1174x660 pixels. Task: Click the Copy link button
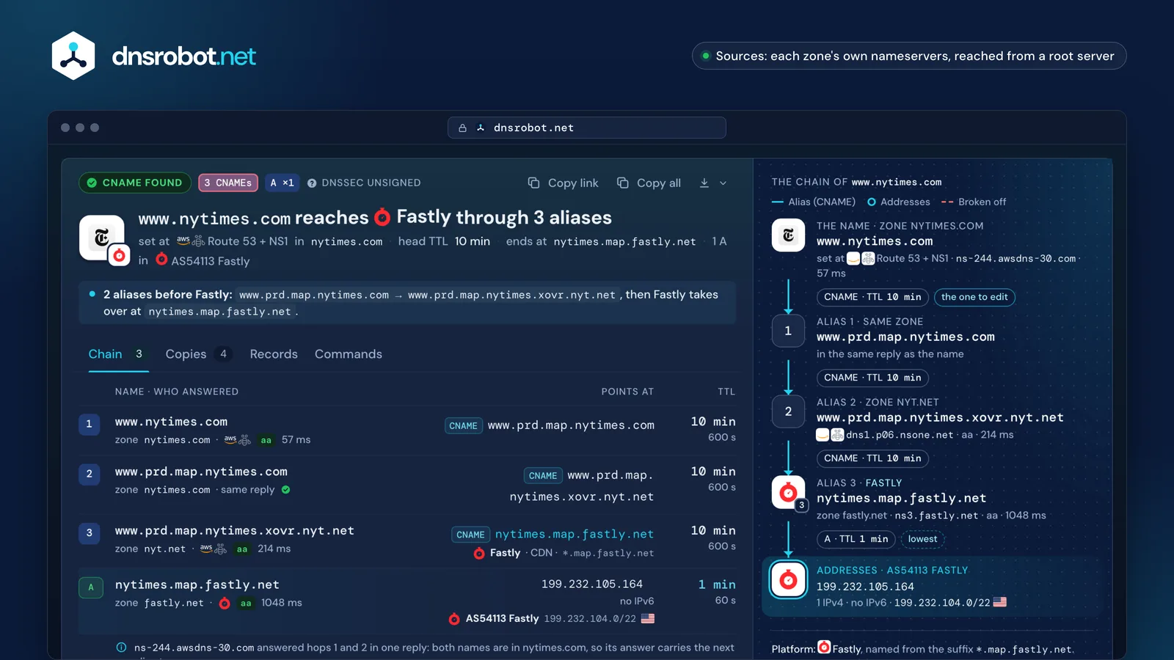[x=564, y=183]
